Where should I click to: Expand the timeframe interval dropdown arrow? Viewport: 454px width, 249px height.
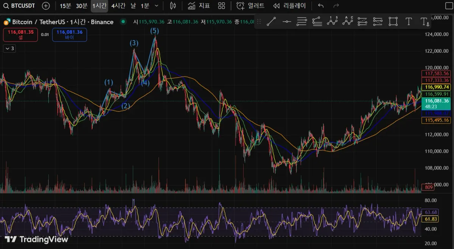tap(157, 6)
